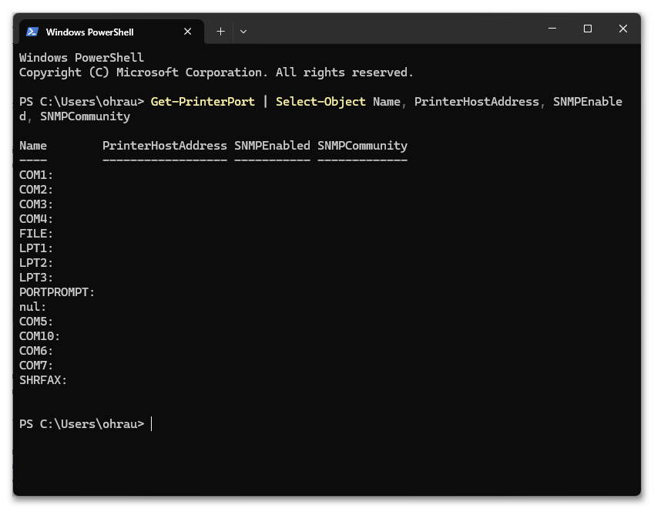Click the PrinterHostAddress column header
Viewport: 654px width, 509px height.
[165, 146]
